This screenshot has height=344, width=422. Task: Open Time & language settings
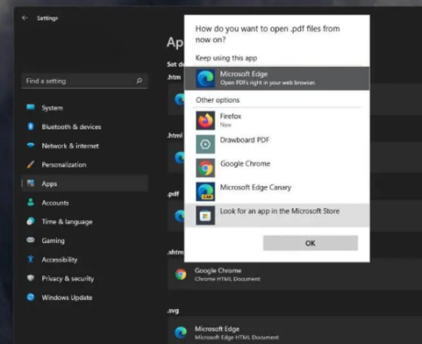tap(84, 221)
